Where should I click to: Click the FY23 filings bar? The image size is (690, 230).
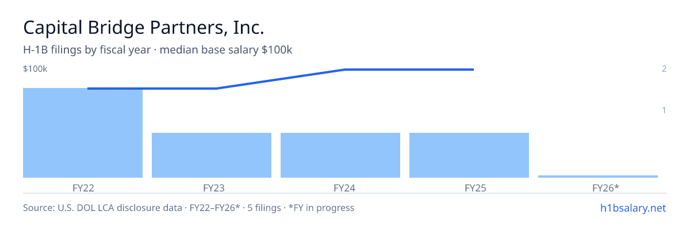tap(212, 155)
